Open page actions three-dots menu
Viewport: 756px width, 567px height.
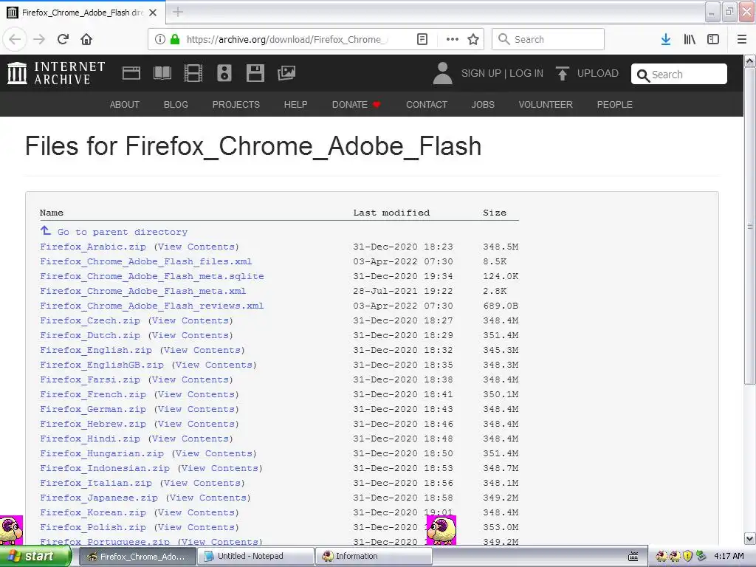pyautogui.click(x=453, y=39)
